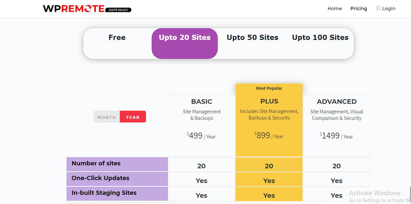Click the $1499 / Year price
Screen dimensions: 411x204
[336, 136]
